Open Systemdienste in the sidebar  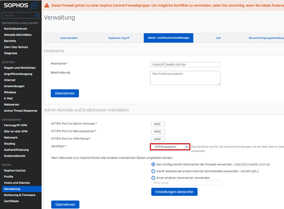coord(15,156)
